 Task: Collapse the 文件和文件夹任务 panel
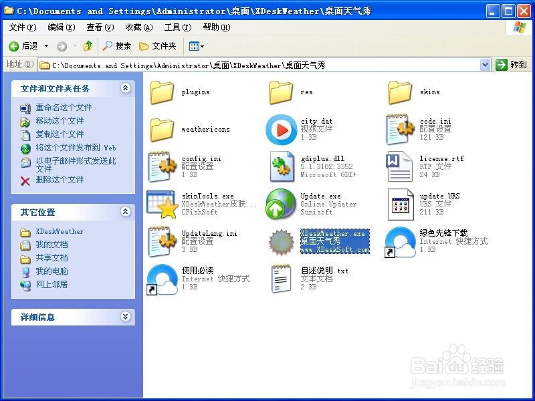point(126,88)
